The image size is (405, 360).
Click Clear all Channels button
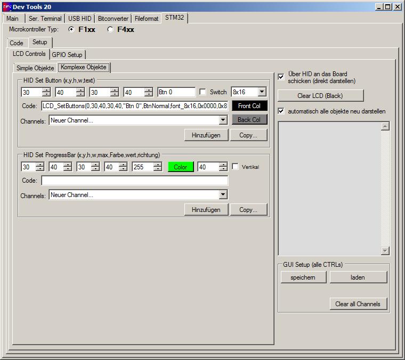click(x=358, y=304)
